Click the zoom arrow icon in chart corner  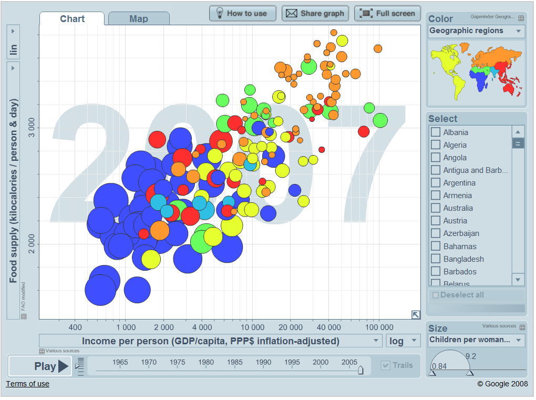tap(415, 314)
